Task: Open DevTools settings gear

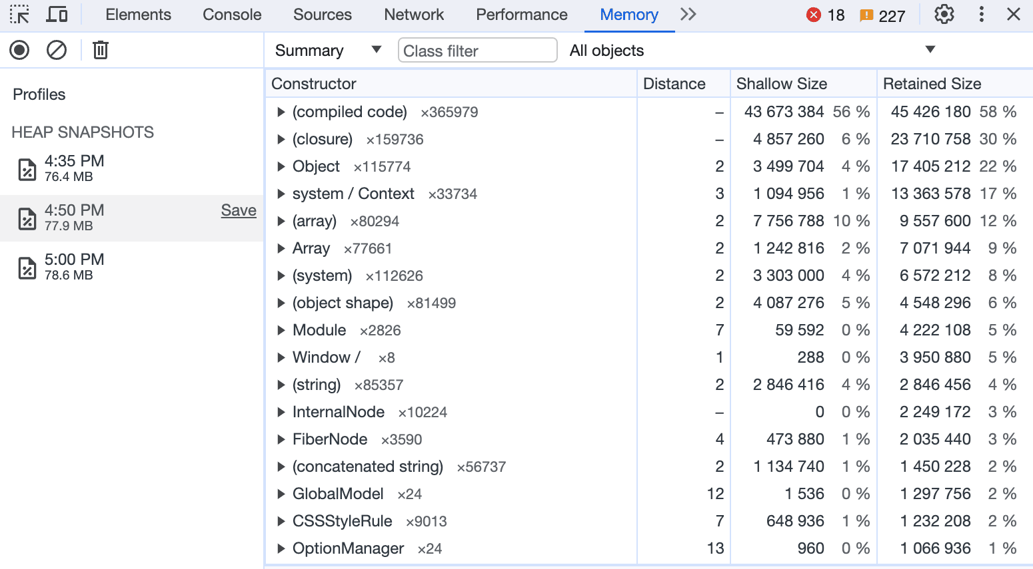Action: (x=944, y=15)
